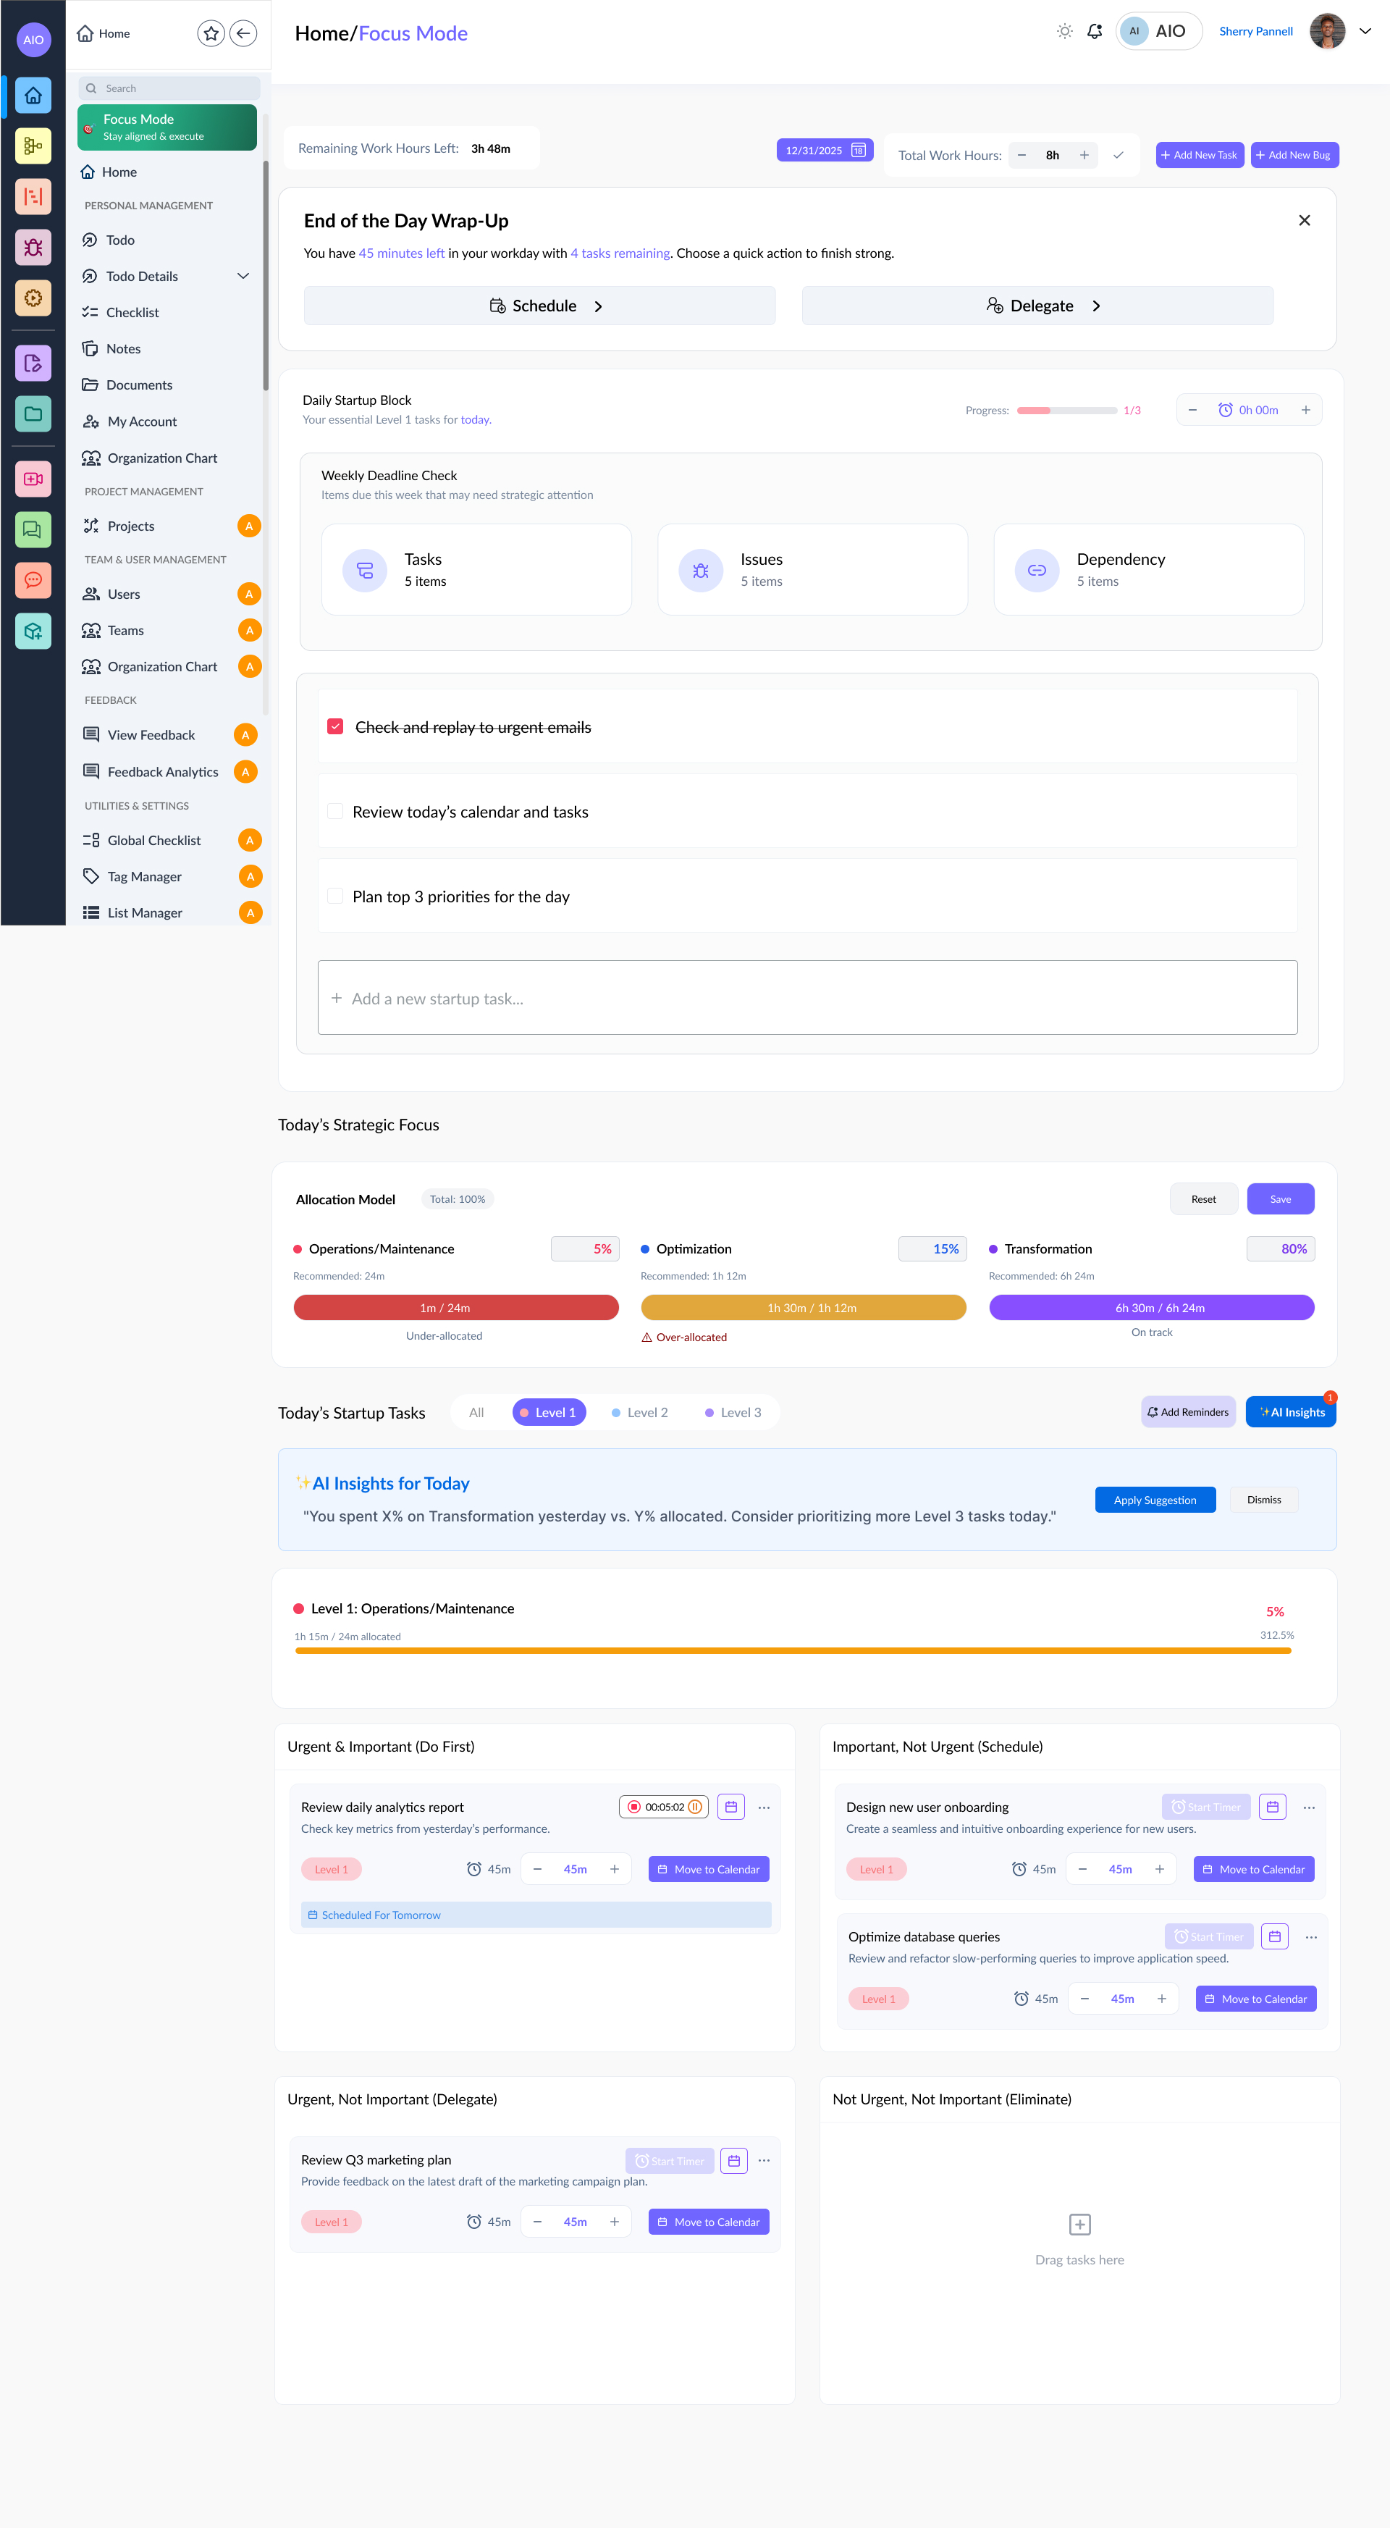Click Add New Bug button
Screen dimensions: 1390x2528
[1294, 155]
